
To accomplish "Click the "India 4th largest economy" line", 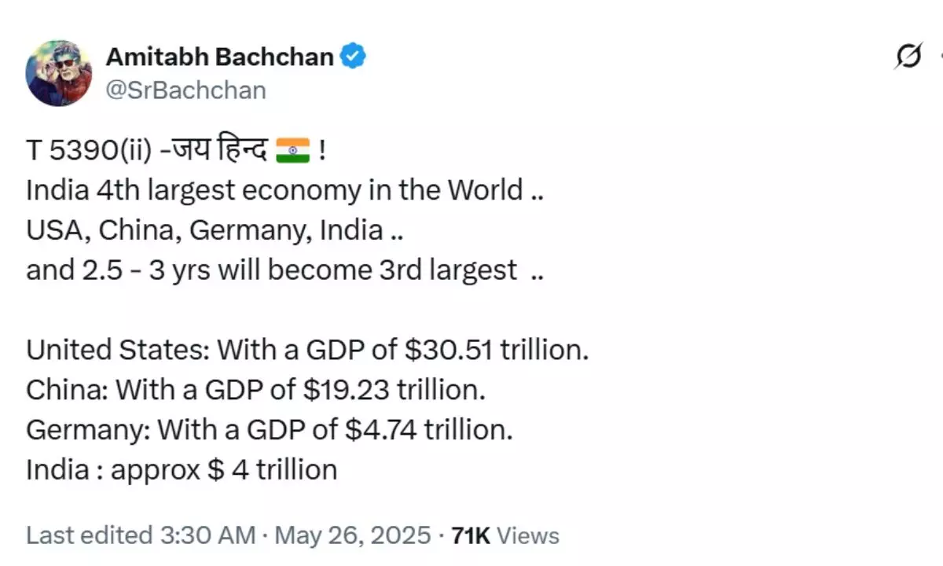I will (274, 190).
